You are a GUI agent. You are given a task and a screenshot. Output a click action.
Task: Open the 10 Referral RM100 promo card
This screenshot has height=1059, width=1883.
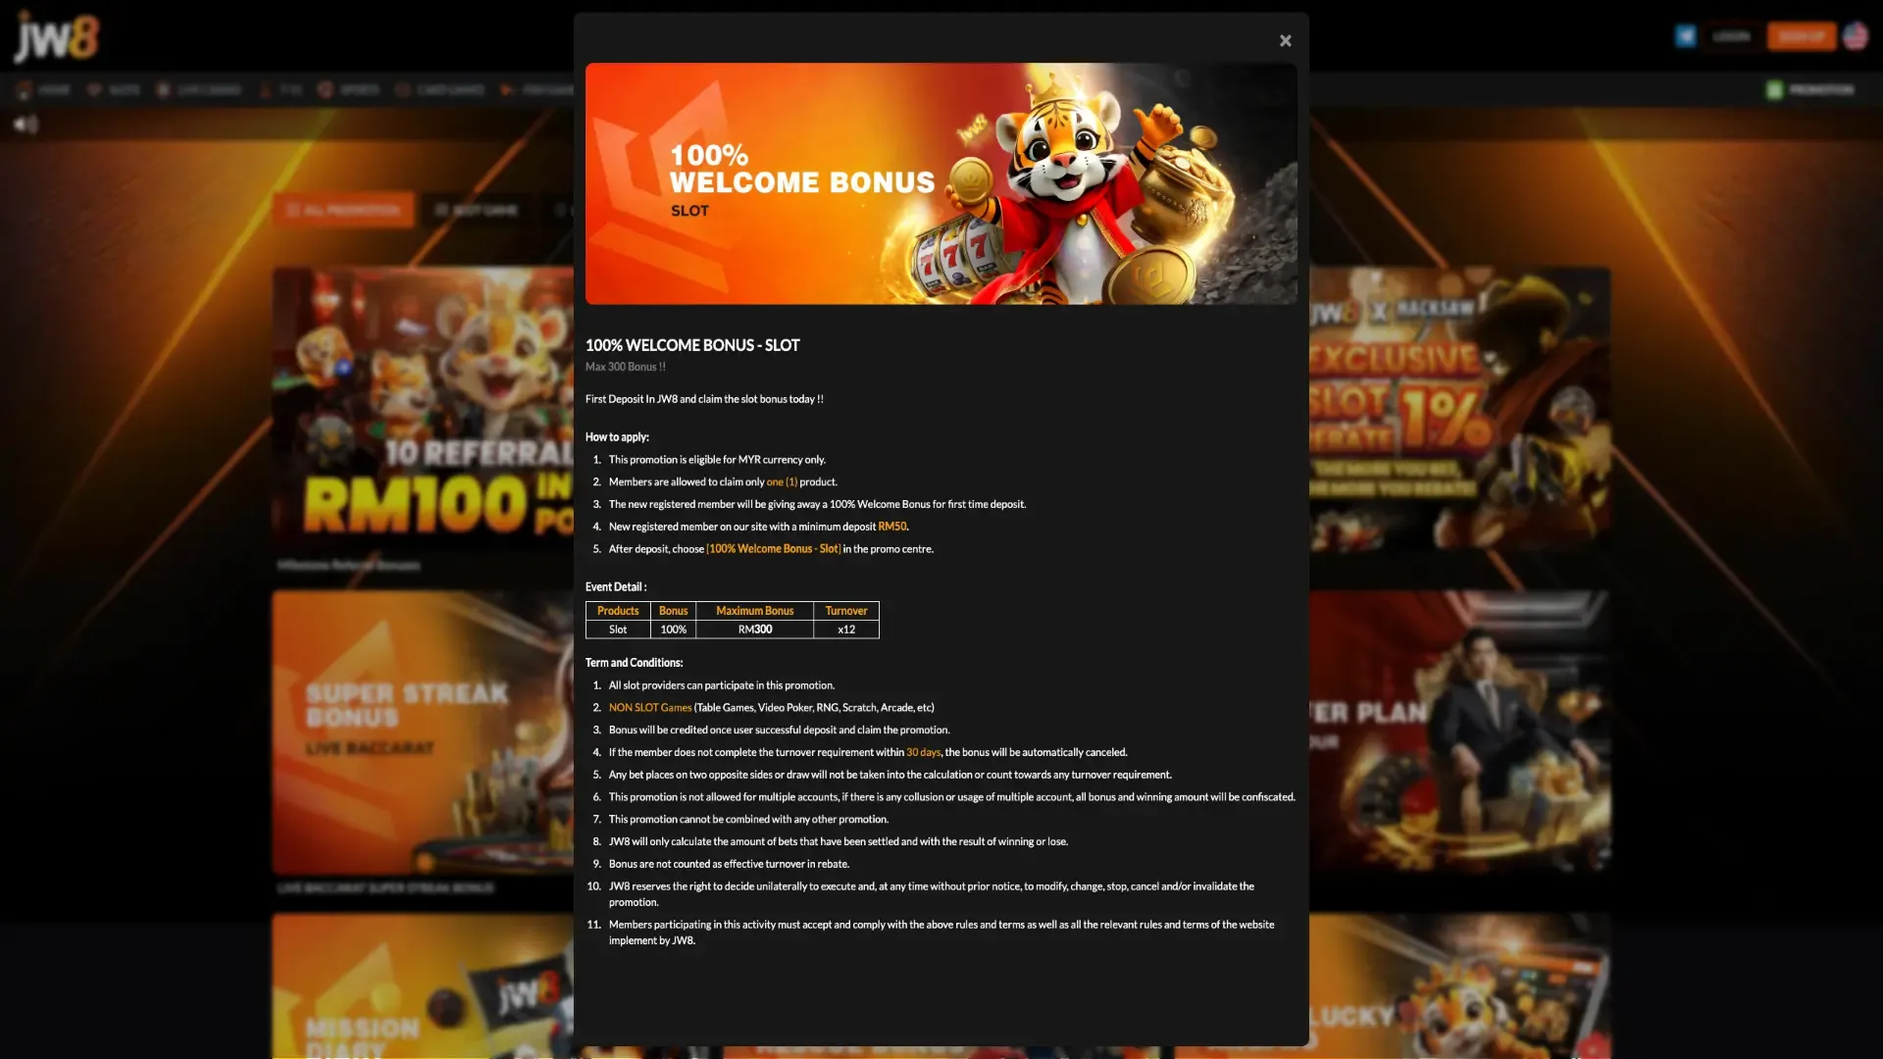[x=424, y=408]
